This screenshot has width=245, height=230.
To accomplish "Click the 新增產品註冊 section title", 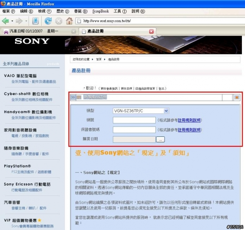I will pos(95,97).
